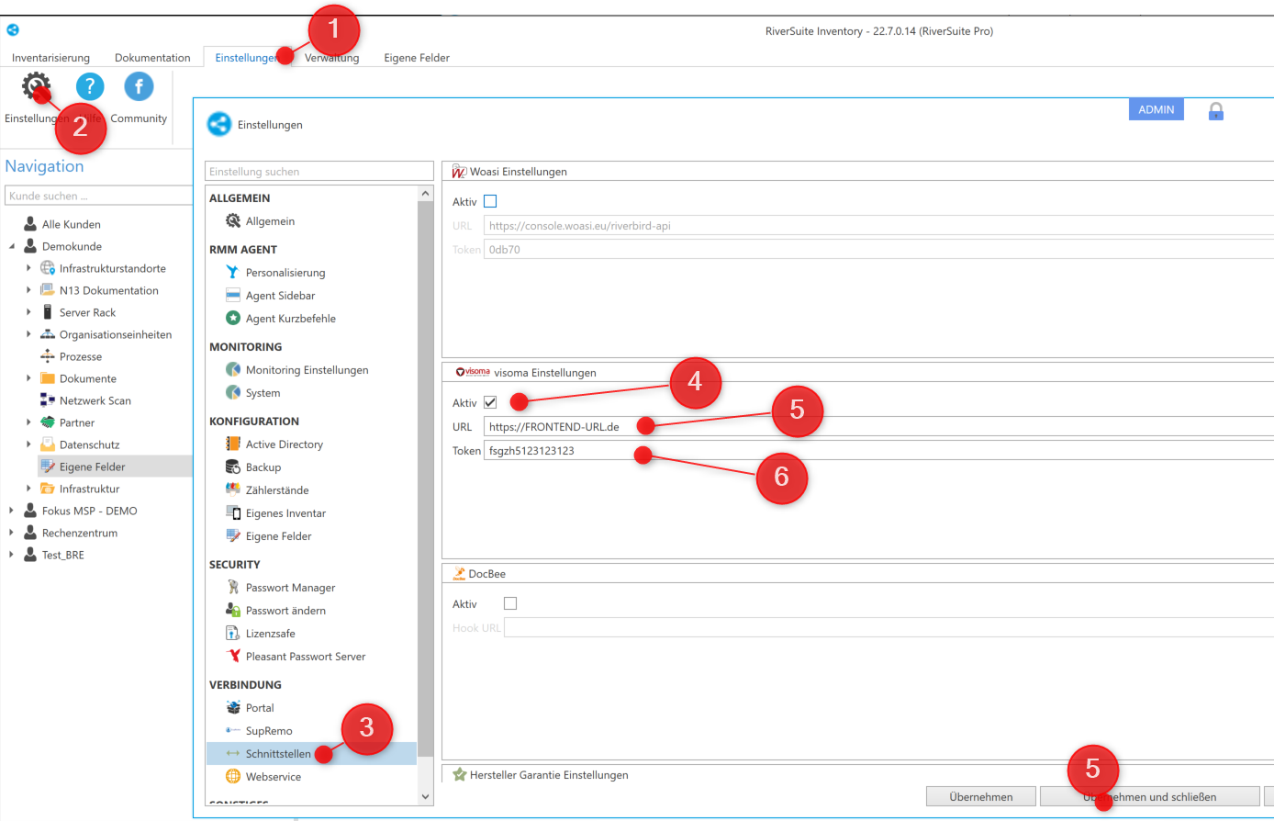1274x821 pixels.
Task: Click the Netzwerk Scan tree icon
Action: [48, 400]
